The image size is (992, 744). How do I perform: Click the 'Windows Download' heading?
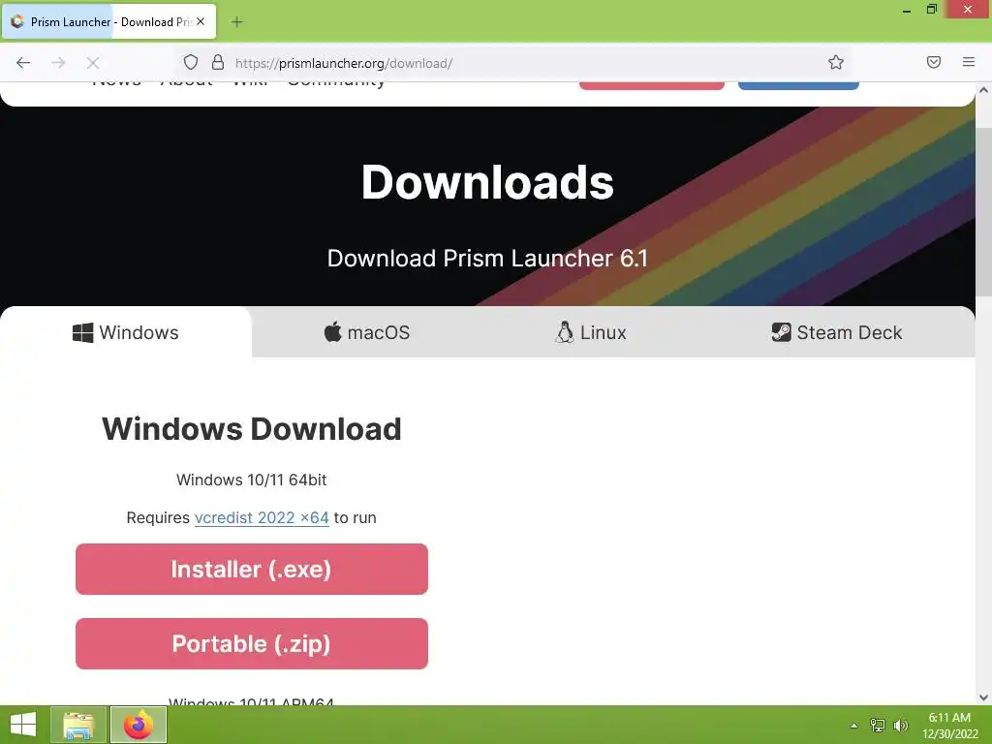[x=252, y=429]
